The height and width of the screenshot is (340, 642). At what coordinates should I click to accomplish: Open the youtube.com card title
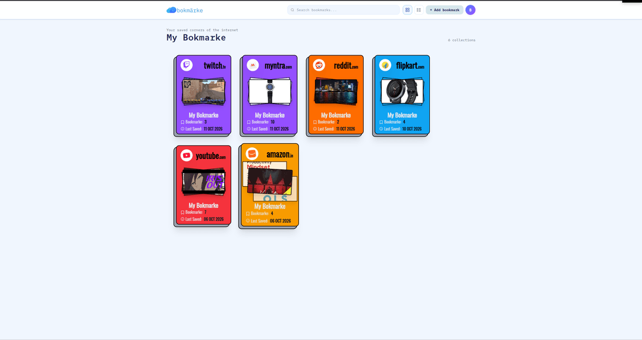210,156
